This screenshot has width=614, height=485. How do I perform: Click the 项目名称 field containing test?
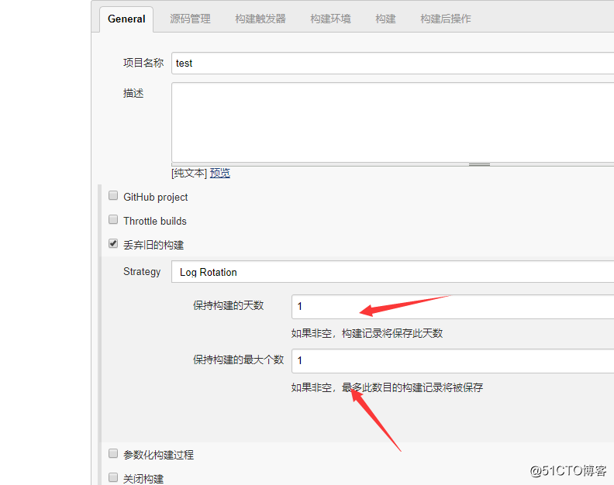click(392, 63)
